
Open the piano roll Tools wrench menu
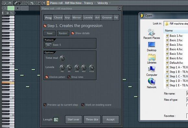6,3
